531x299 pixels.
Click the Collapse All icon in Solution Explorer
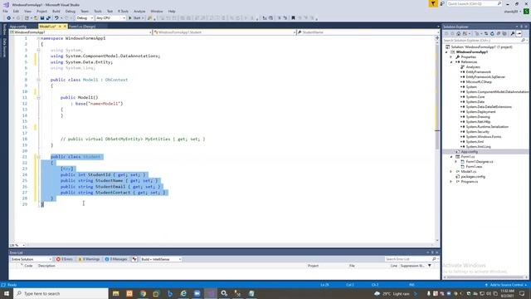(499, 33)
